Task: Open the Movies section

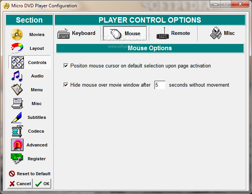Action: (x=37, y=35)
